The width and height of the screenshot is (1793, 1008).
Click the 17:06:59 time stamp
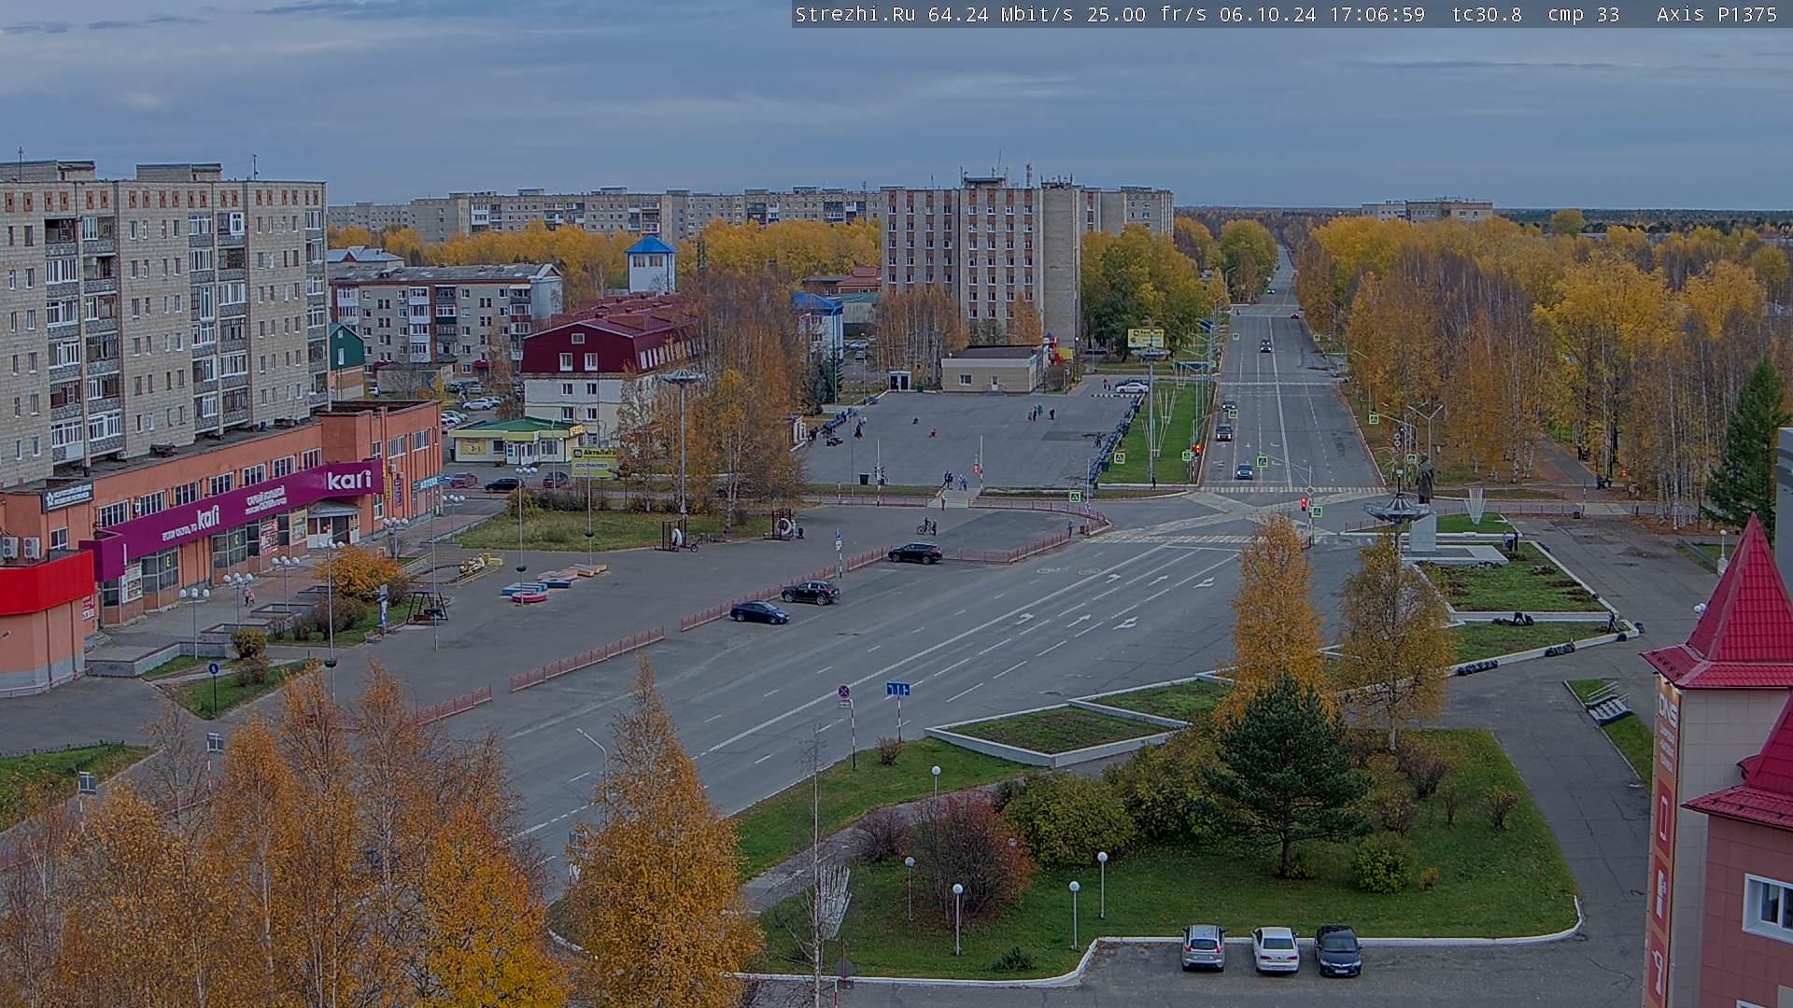pos(1377,14)
